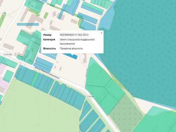This screenshot has height=132, width=176.
Task: Select the narrow horizontal blue parcel near gray buildings
Action: (28, 24)
